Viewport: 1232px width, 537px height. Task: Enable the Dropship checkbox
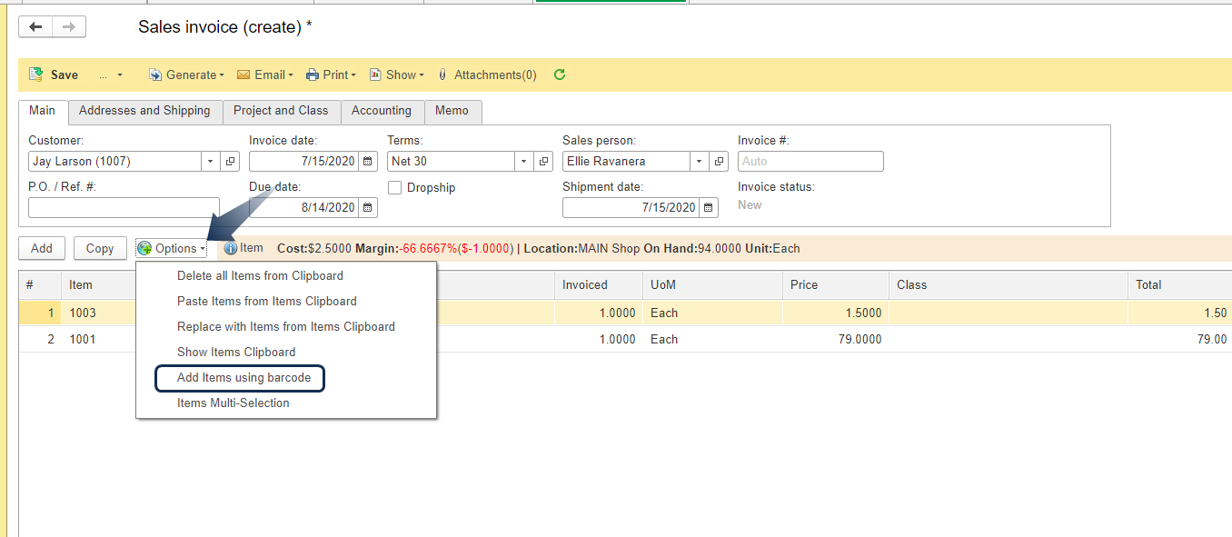[x=395, y=188]
